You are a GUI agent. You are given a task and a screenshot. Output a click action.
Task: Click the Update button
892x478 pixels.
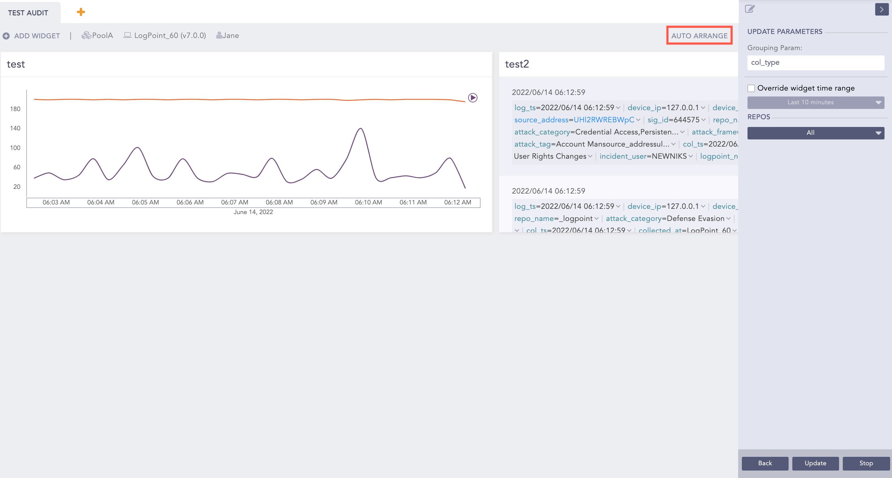point(815,463)
